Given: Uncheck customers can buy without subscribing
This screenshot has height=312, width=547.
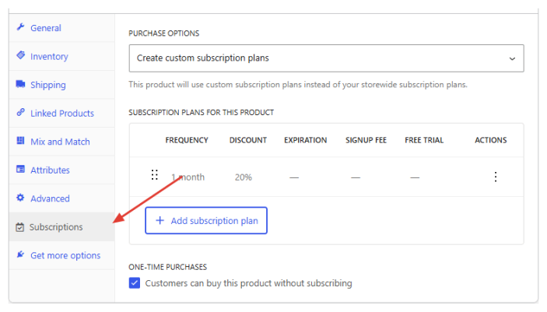Looking at the screenshot, I should point(135,282).
